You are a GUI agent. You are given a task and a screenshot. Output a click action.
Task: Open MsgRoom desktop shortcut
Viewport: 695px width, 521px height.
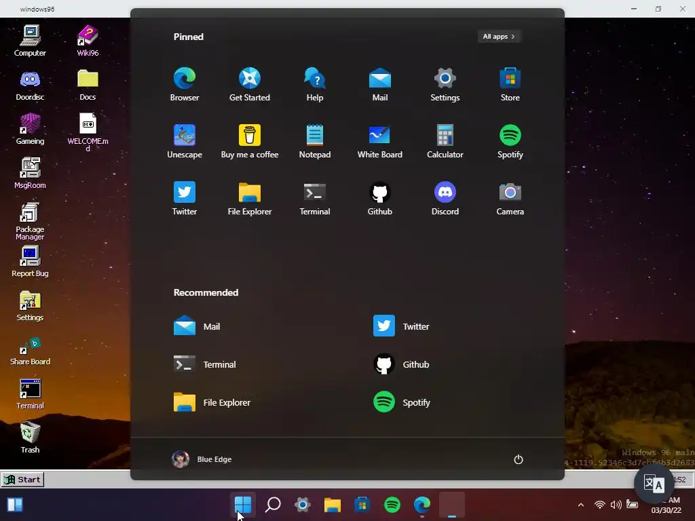[x=30, y=173]
